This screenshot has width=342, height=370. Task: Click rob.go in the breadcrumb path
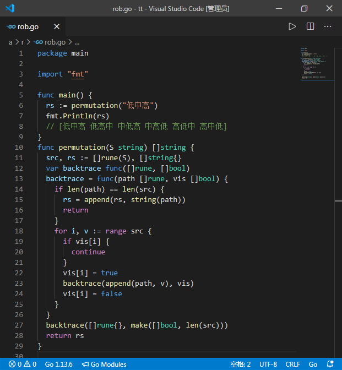point(54,42)
